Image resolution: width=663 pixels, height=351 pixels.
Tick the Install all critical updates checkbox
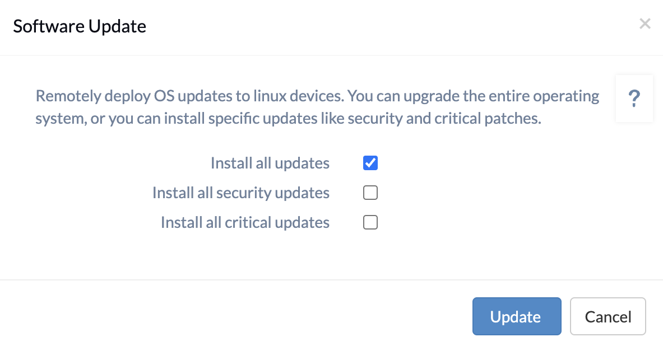coord(370,222)
